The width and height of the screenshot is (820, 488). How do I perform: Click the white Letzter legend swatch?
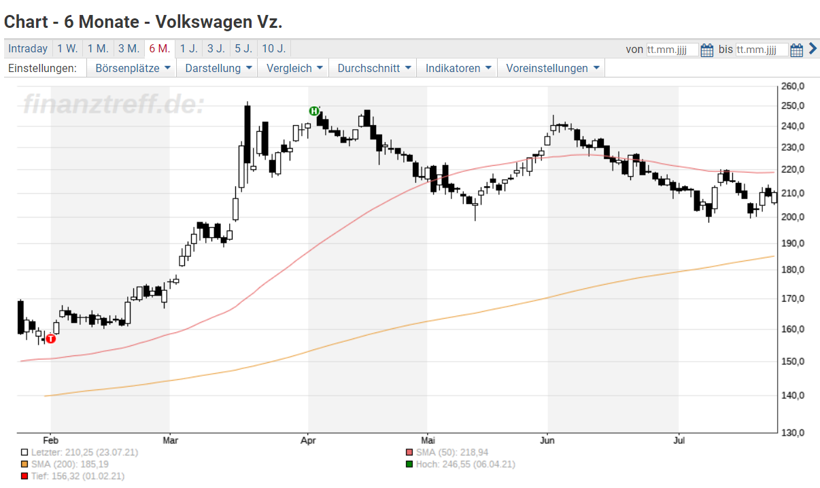tap(24, 452)
